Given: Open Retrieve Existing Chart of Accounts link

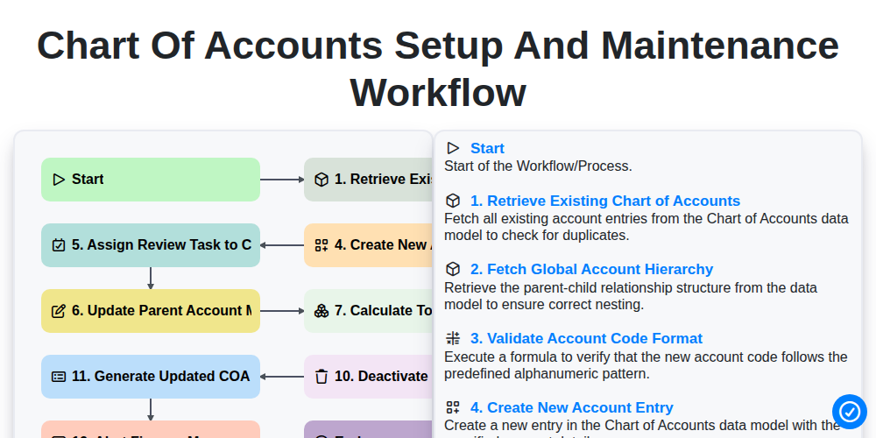Looking at the screenshot, I should 605,201.
